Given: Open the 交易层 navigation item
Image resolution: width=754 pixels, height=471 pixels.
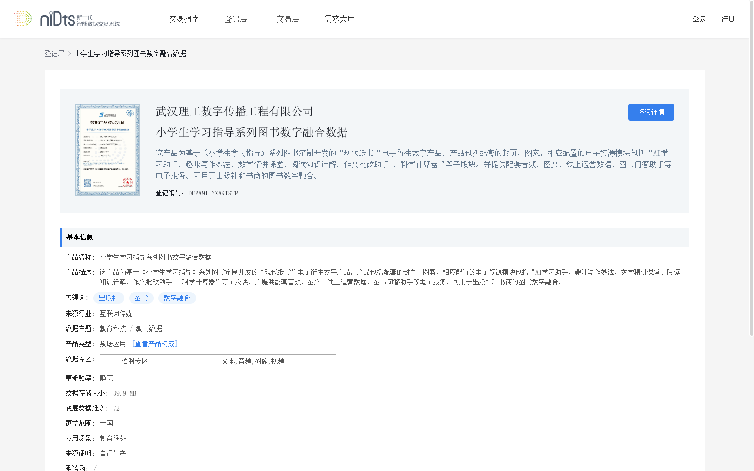Looking at the screenshot, I should tap(288, 19).
